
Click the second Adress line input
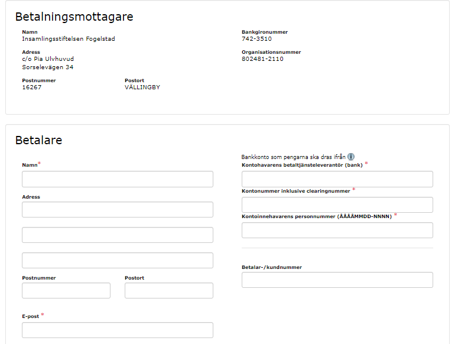(118, 235)
